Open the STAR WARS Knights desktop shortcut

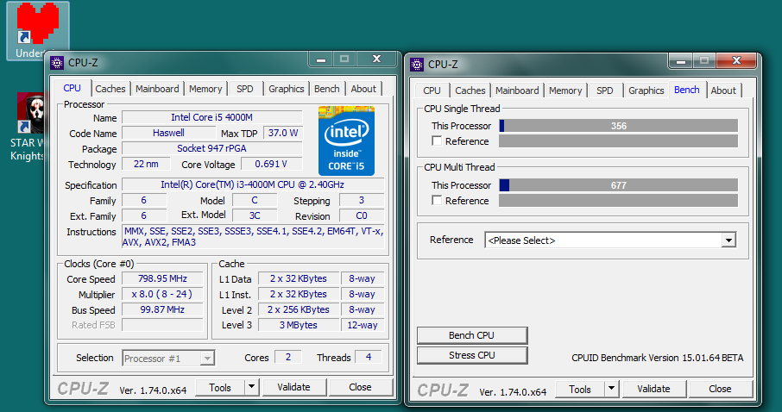(29, 128)
